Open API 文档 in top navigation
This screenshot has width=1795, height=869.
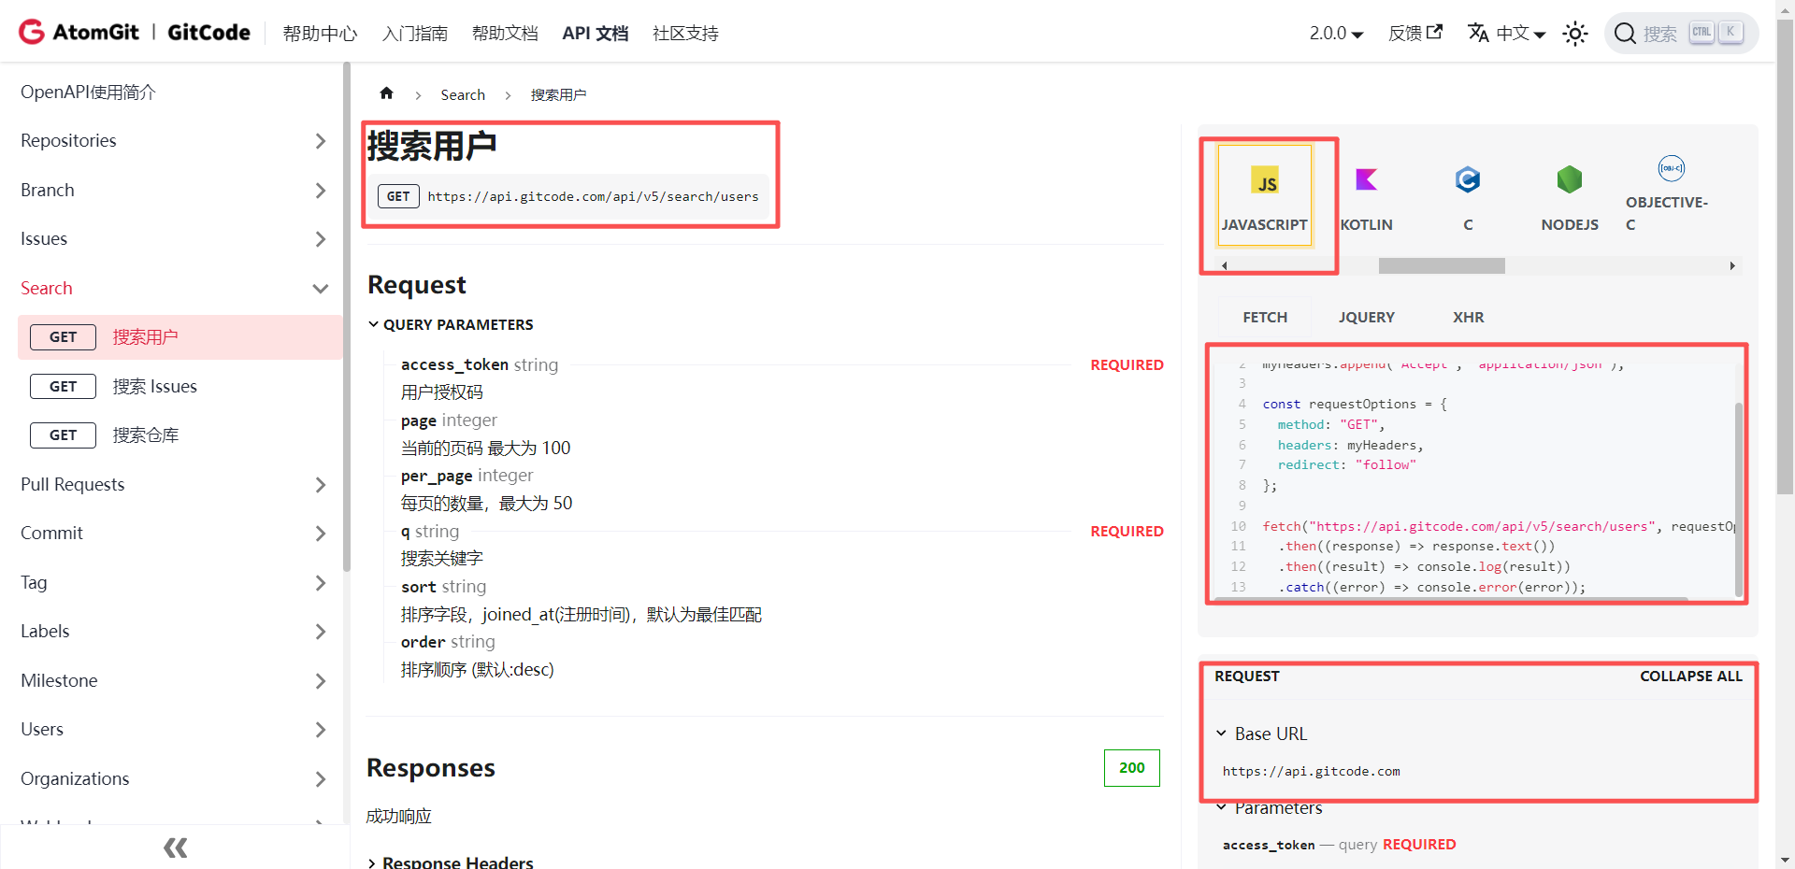[596, 34]
